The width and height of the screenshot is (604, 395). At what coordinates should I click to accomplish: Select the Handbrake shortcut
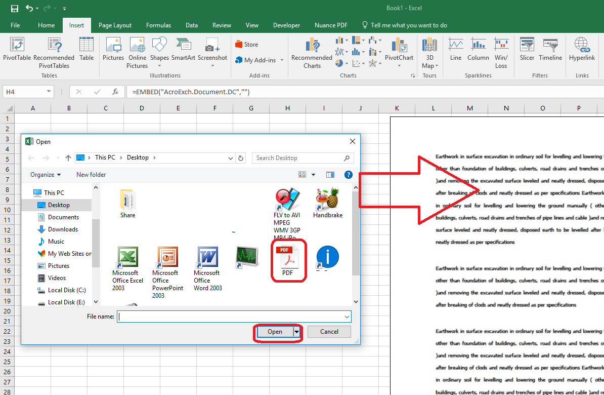coord(328,203)
